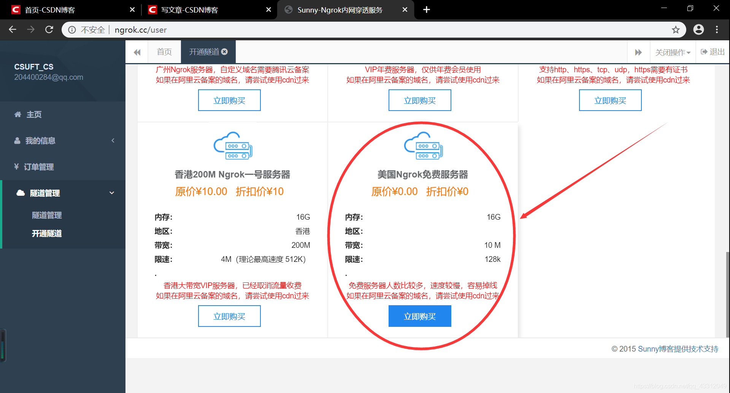Viewport: 730px width, 393px height.
Task: Click the 香港200M server cloud icon
Action: (233, 146)
